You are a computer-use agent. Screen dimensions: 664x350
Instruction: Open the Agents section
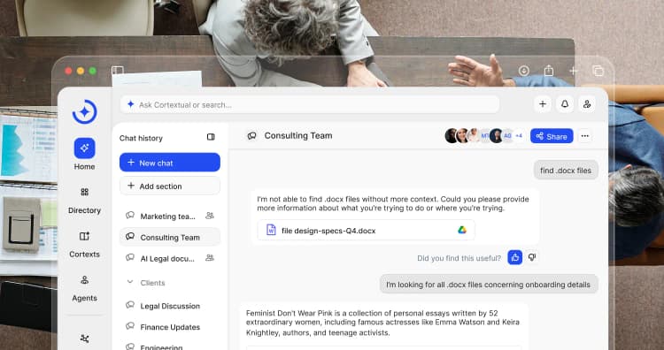click(x=84, y=288)
